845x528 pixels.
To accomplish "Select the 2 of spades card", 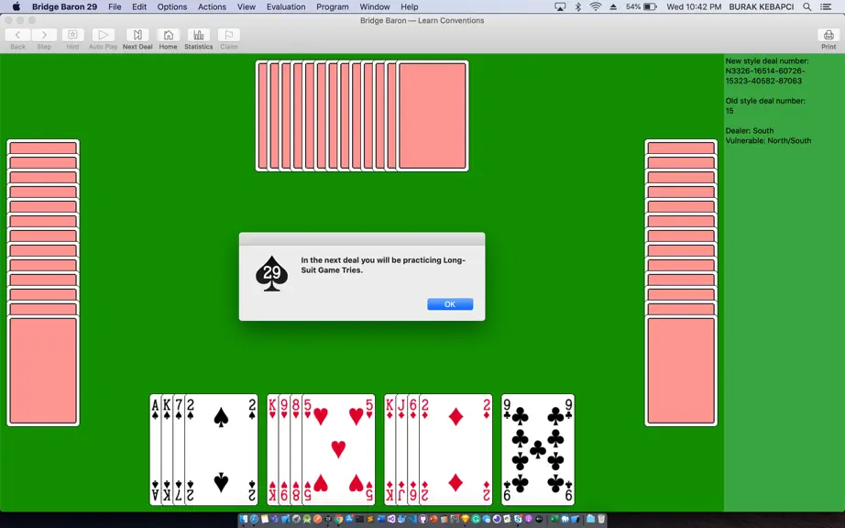I will pyautogui.click(x=221, y=450).
